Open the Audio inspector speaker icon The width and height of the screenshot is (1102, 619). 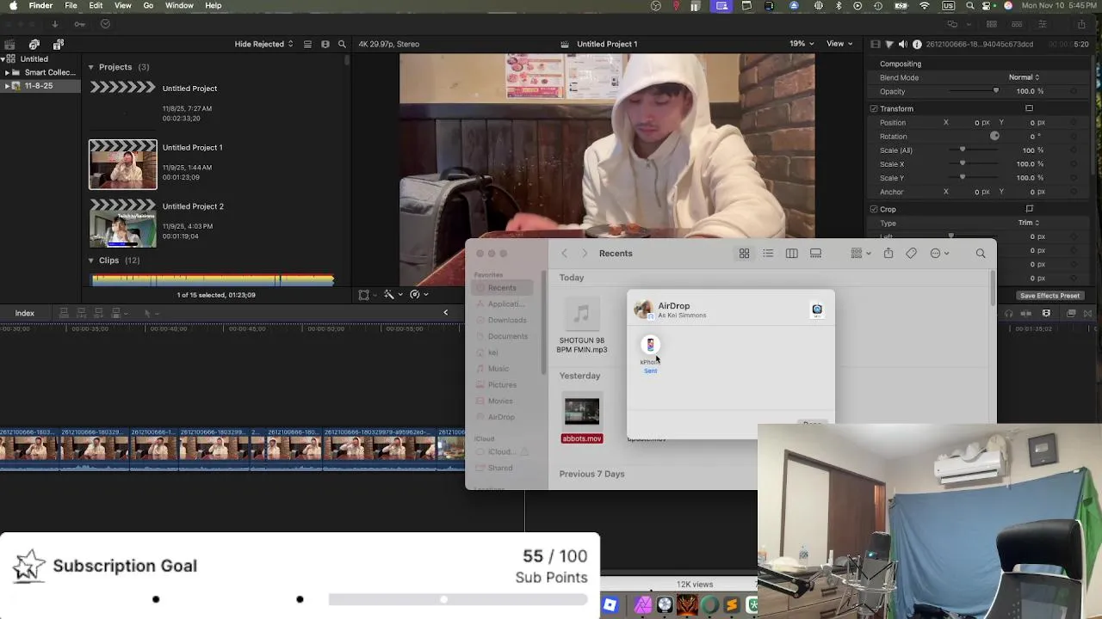[903, 44]
